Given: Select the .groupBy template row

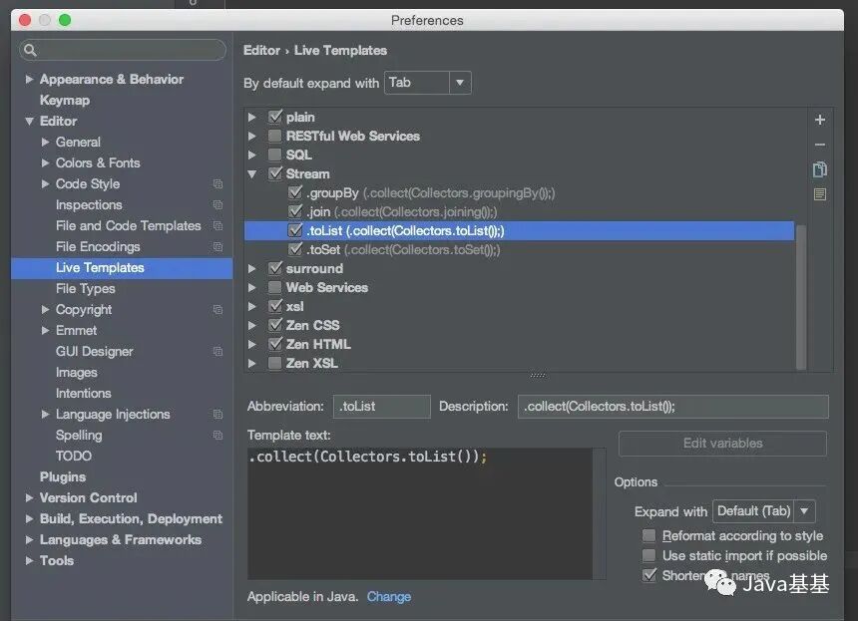Looking at the screenshot, I should (519, 193).
